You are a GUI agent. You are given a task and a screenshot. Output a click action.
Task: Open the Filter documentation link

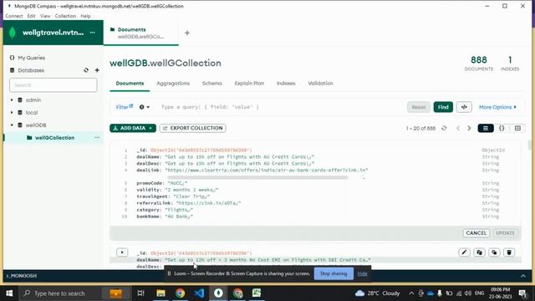point(125,107)
